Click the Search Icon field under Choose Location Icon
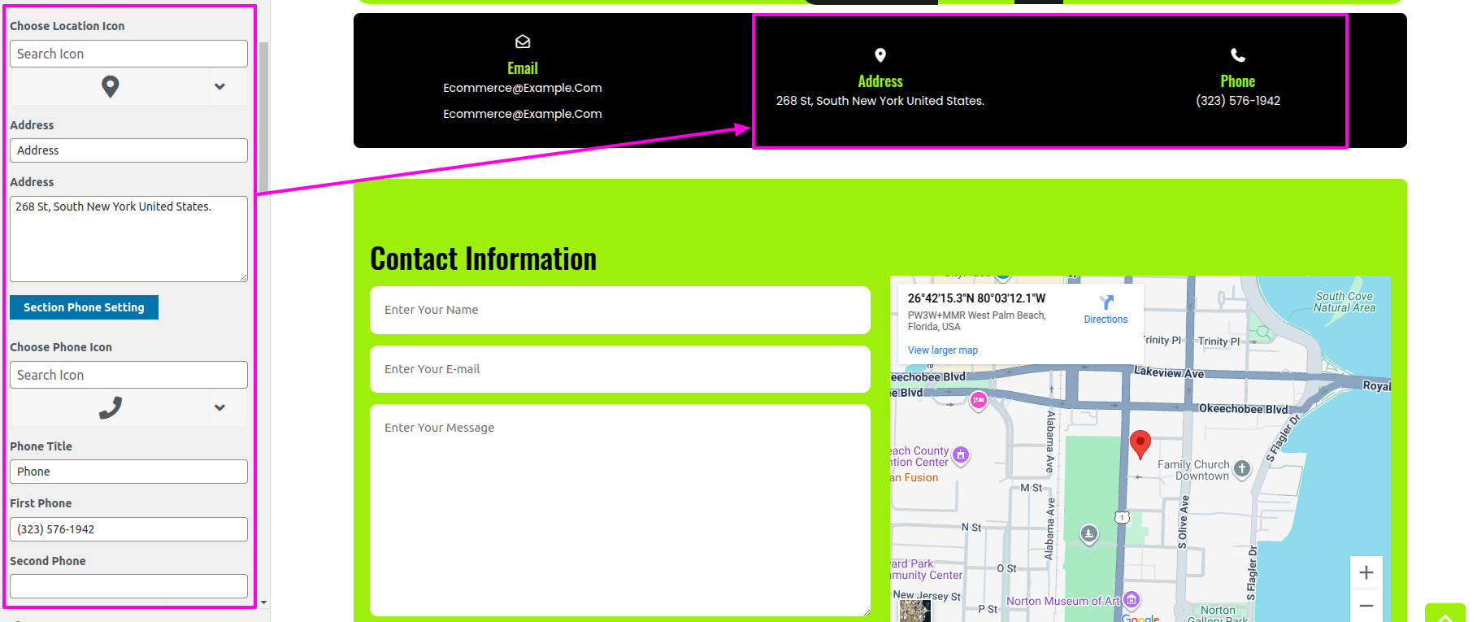Image resolution: width=1477 pixels, height=622 pixels. (128, 54)
